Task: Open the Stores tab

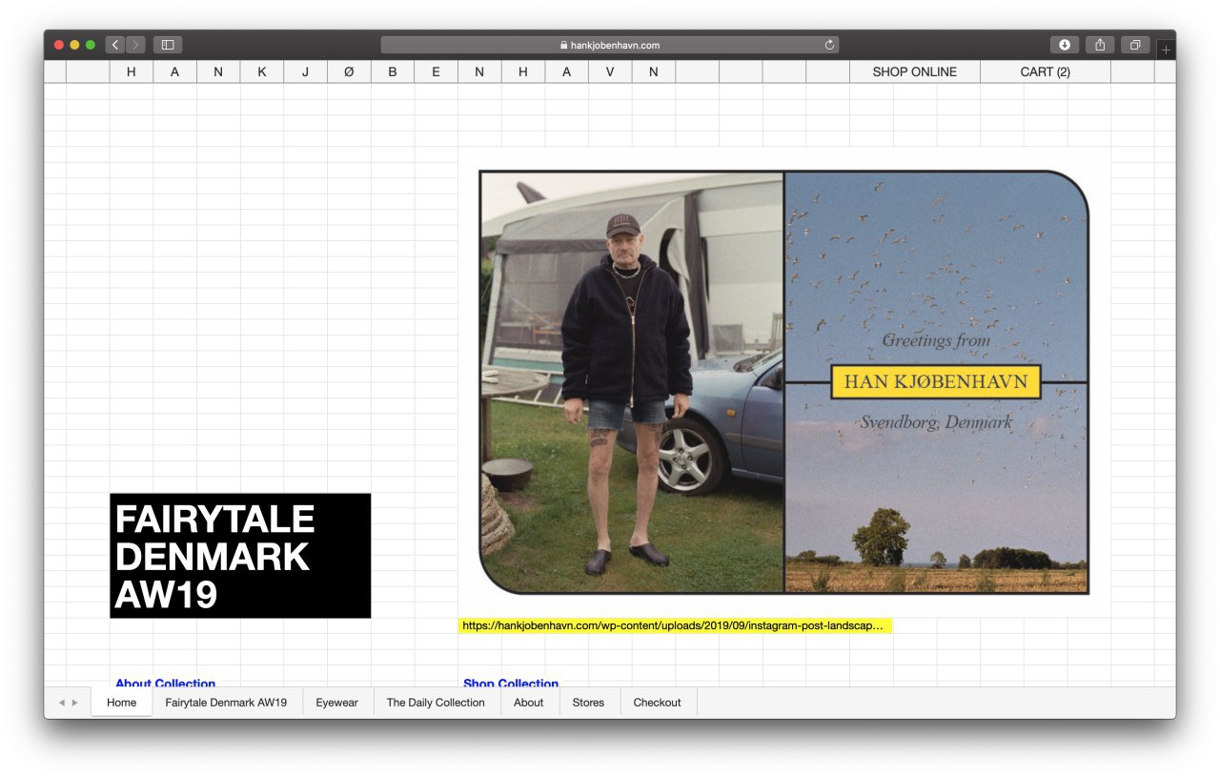Action: pos(588,703)
